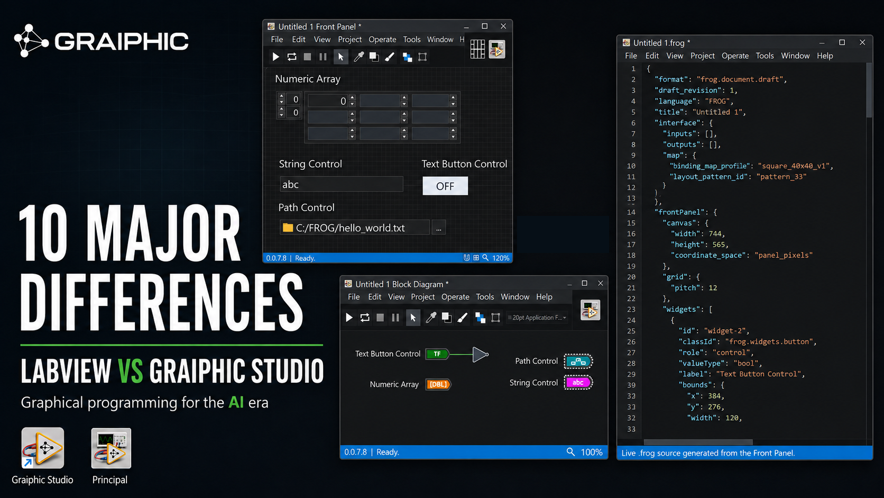884x498 pixels.
Task: Click the "classId": "frog.widgets.button" code line
Action: 748,342
